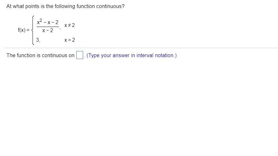Select the exponent 2 in x squared

tap(41, 20)
